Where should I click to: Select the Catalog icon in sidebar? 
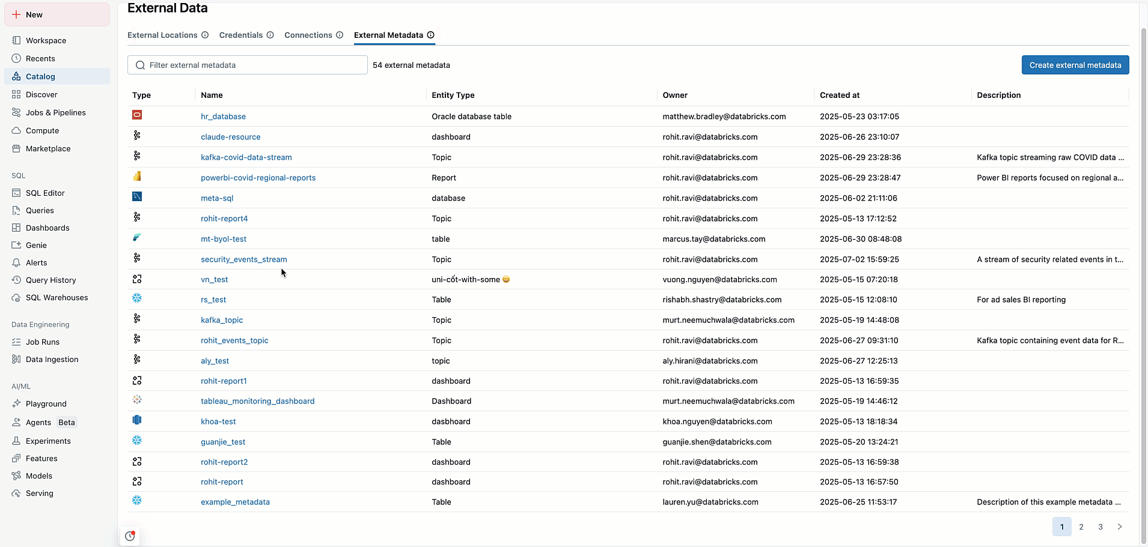point(16,76)
